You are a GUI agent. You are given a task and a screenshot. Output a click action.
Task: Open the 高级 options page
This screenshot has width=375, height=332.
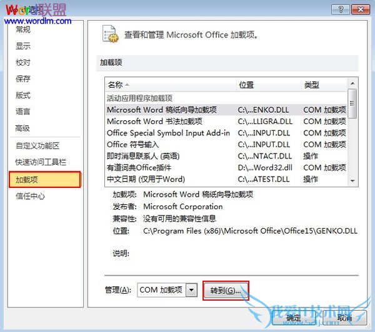click(x=22, y=128)
